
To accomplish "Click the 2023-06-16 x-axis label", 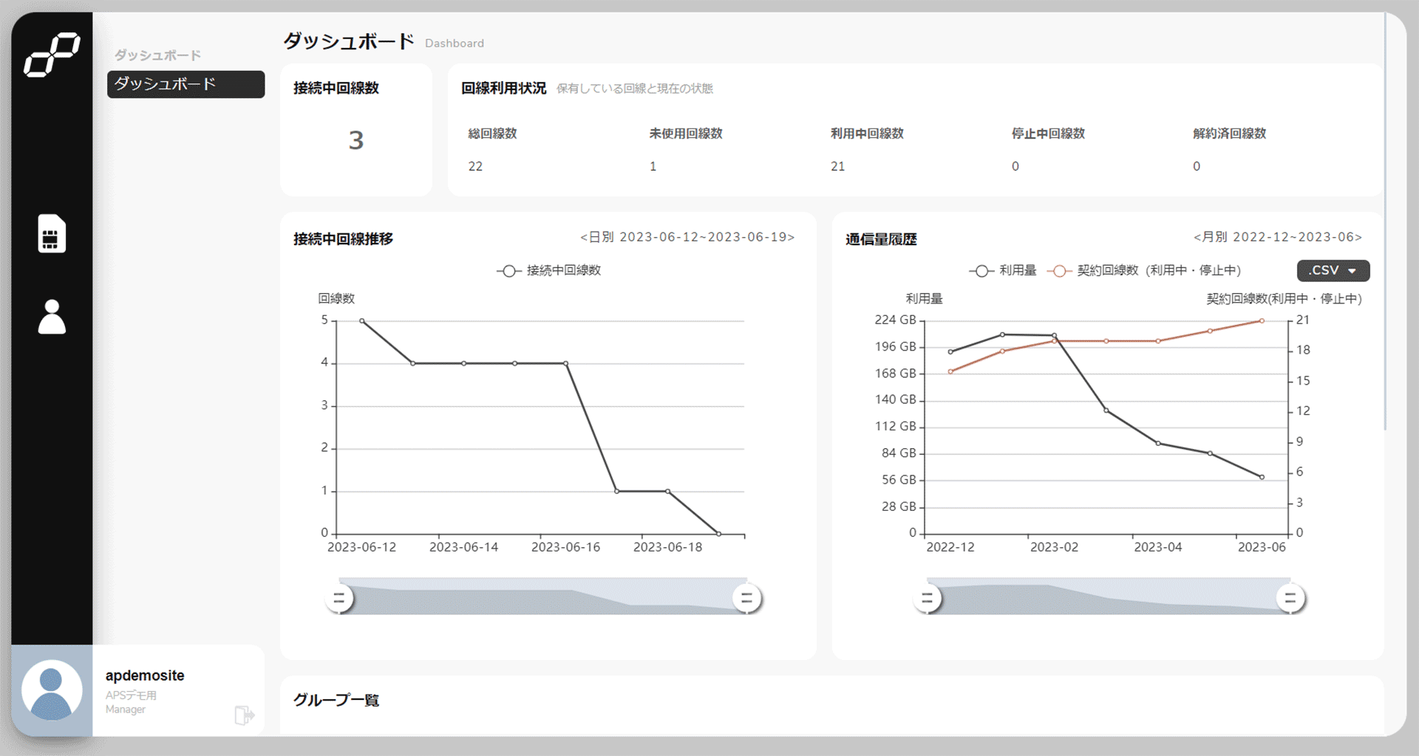I will coord(565,547).
